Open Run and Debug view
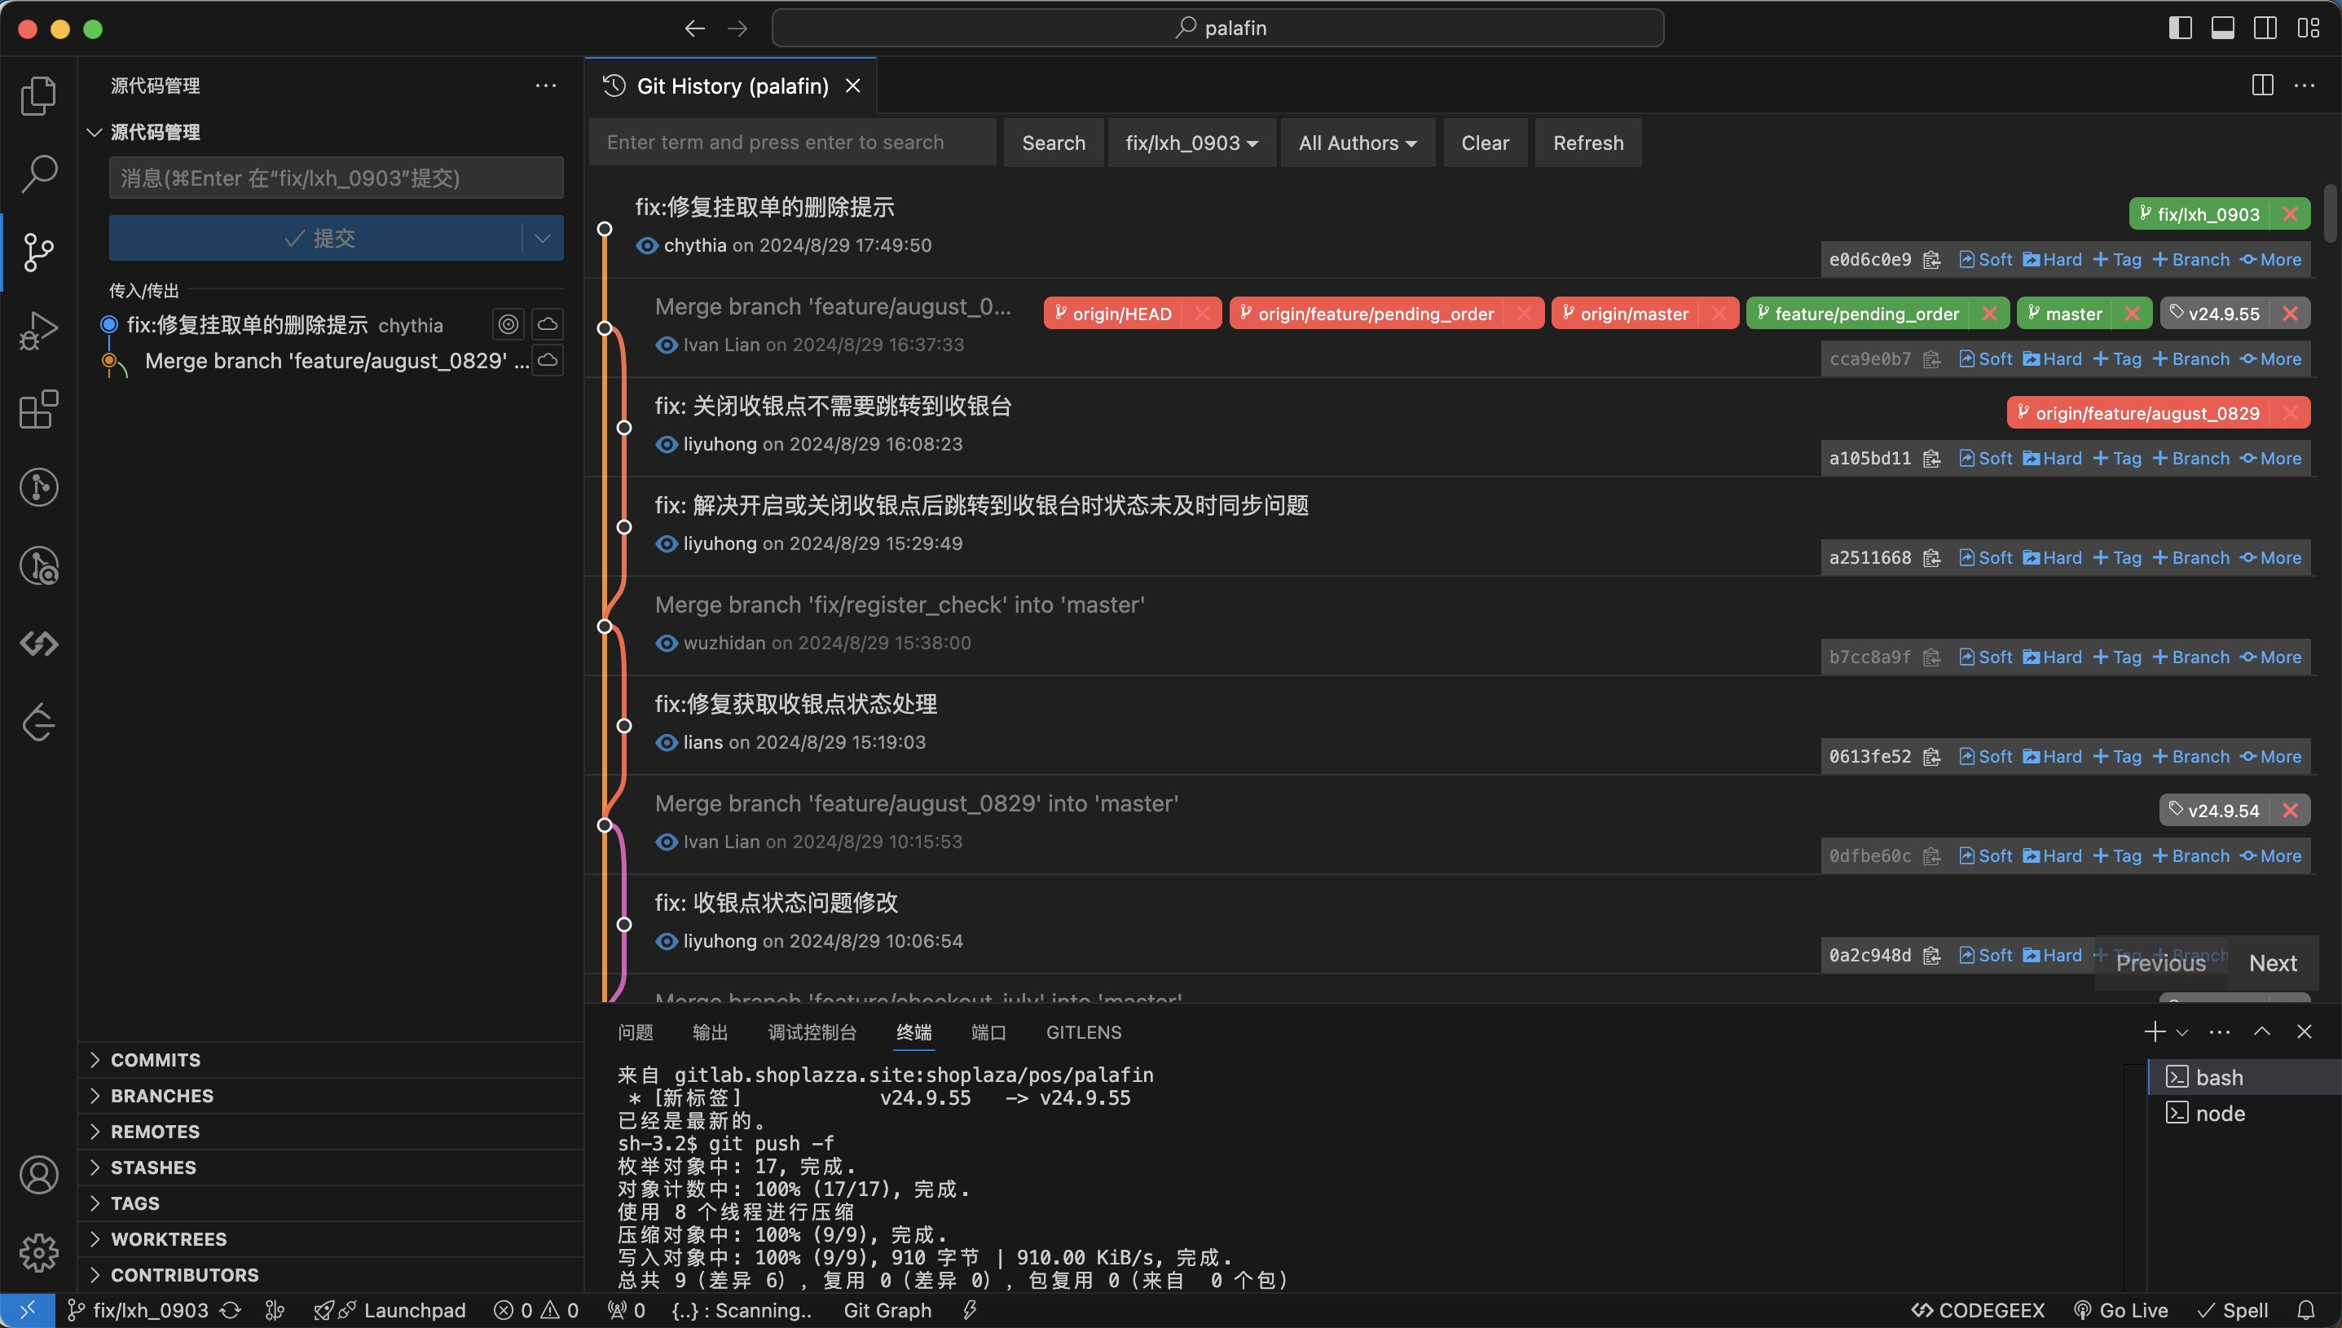This screenshot has height=1328, width=2342. pyautogui.click(x=38, y=330)
